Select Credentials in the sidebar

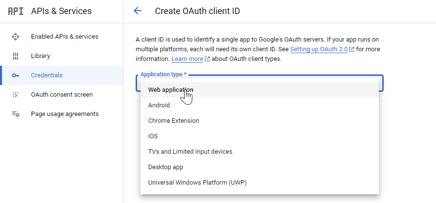62,75
